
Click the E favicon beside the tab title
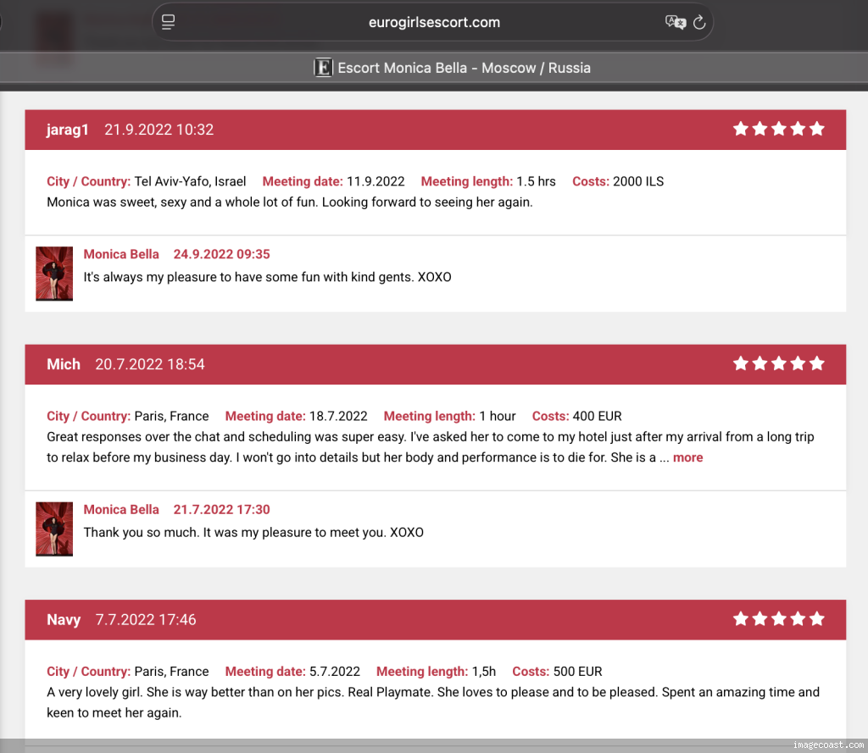(x=323, y=68)
